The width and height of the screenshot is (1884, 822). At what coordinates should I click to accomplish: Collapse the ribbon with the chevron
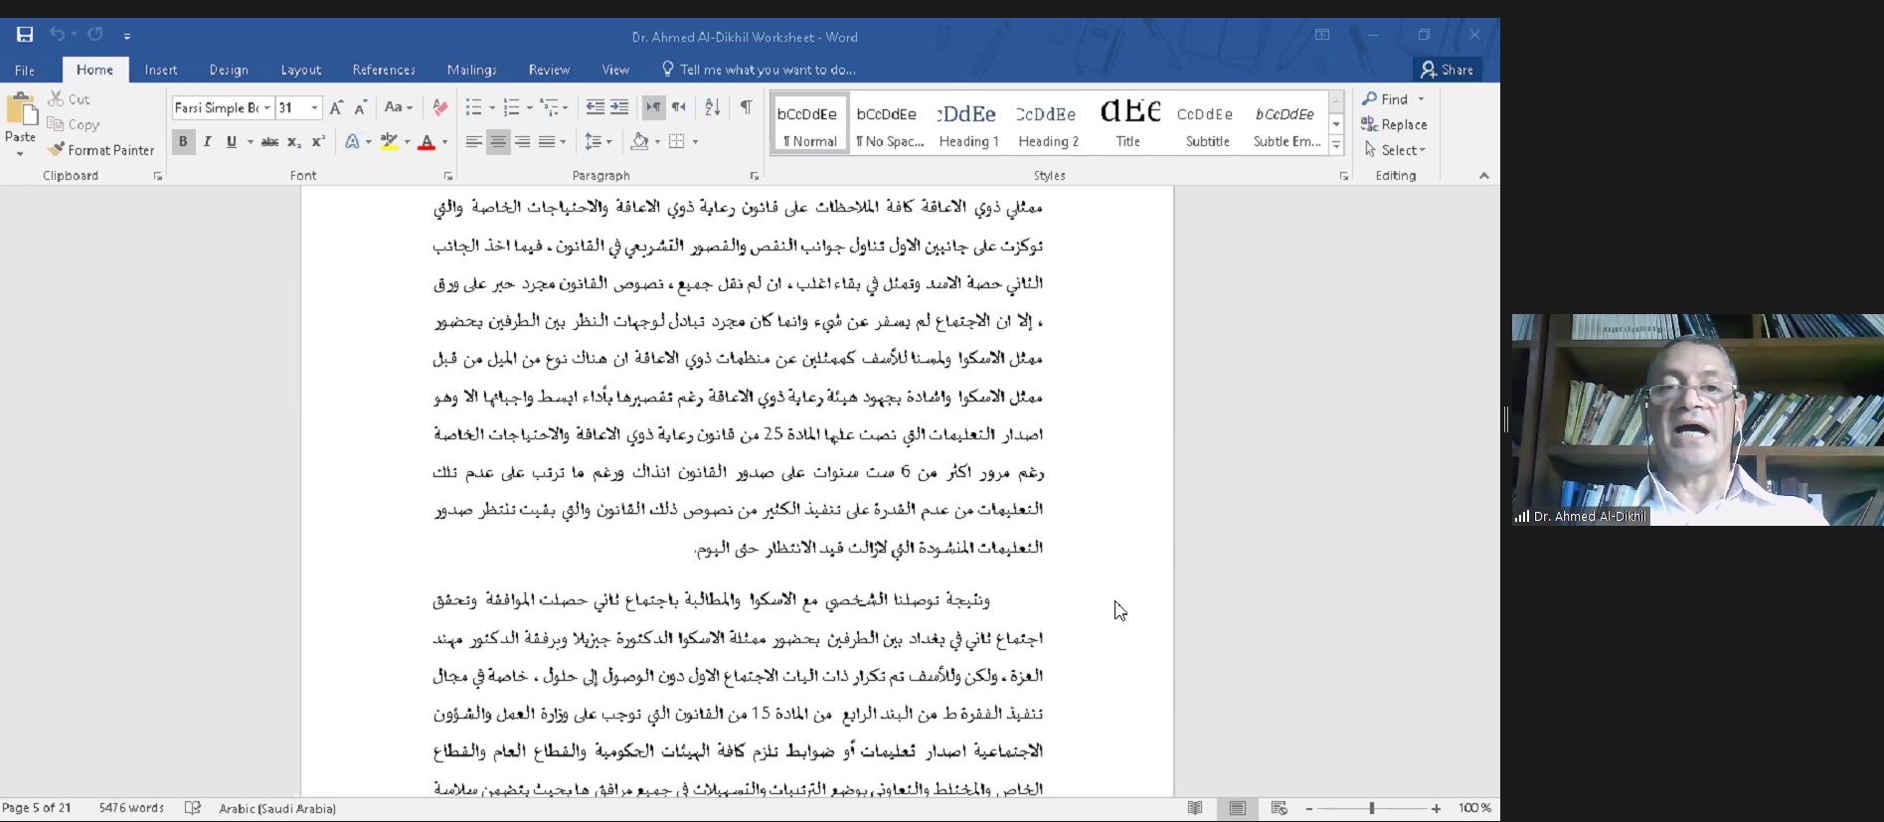1484,176
